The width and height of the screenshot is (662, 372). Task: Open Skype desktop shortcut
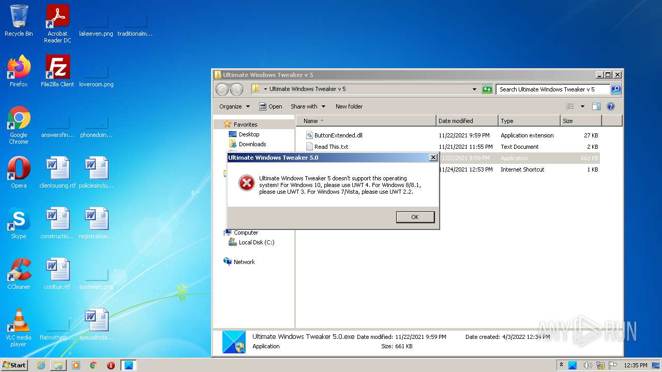click(x=19, y=223)
